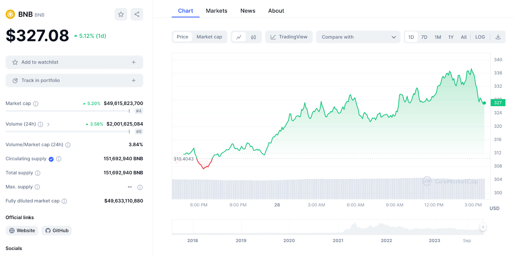514x256 pixels.
Task: Select the Price chart toggle
Action: click(182, 37)
